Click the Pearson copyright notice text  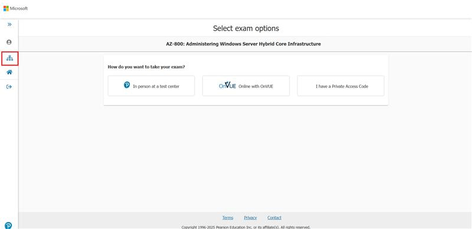(246, 227)
